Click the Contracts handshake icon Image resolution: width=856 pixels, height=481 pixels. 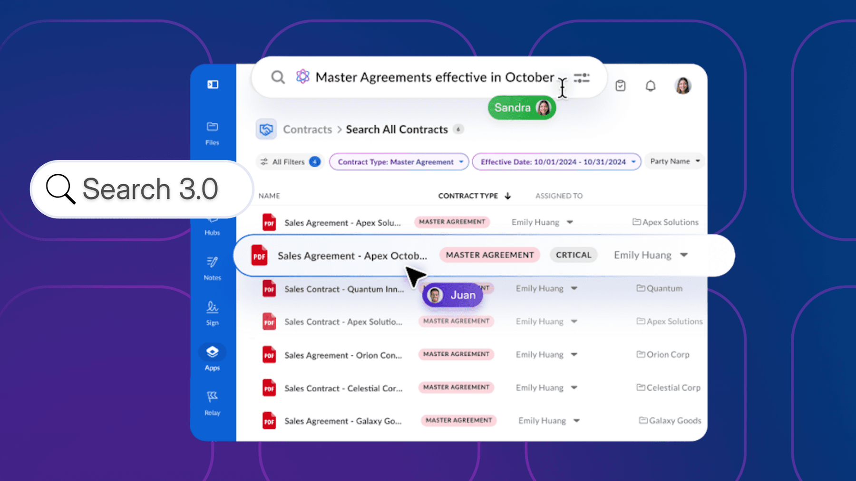(x=266, y=129)
